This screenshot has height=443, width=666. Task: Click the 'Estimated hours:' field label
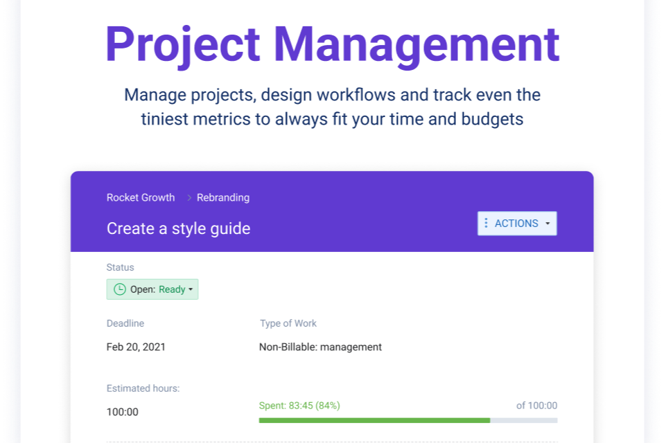143,388
